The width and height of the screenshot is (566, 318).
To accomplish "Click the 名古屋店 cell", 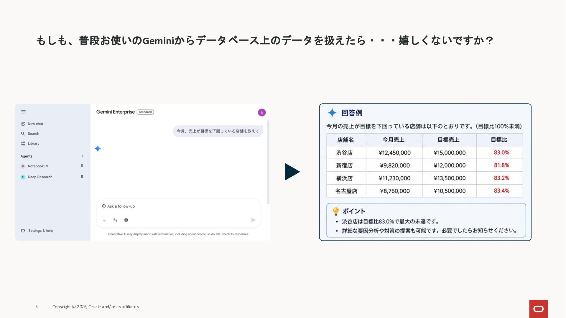I will 346,191.
